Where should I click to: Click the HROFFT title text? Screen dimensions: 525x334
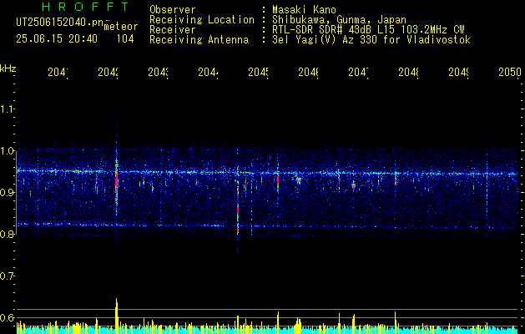(x=85, y=7)
